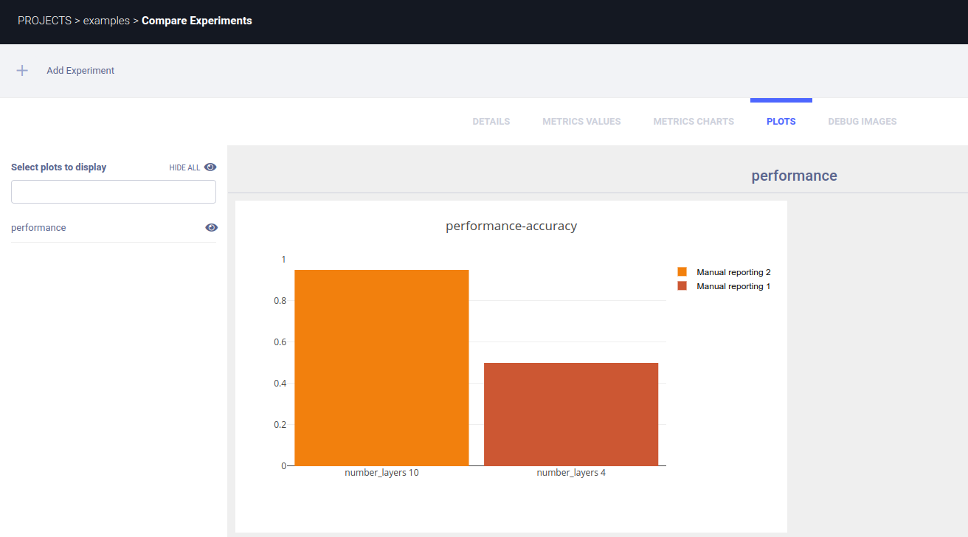
Task: Open the examples project breadcrumb link
Action: (106, 21)
